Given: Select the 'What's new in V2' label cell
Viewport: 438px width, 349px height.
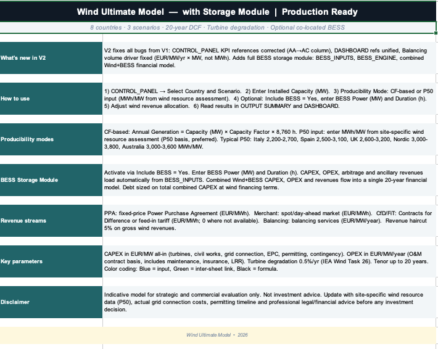Looking at the screenshot, I should pyautogui.click(x=51, y=58).
